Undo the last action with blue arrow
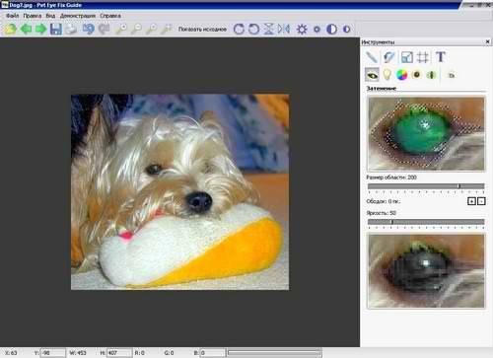Screen dimensions: 493x358 point(88,29)
